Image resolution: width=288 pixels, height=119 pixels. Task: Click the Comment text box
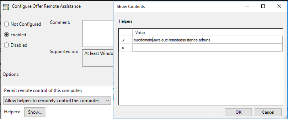click(98, 34)
